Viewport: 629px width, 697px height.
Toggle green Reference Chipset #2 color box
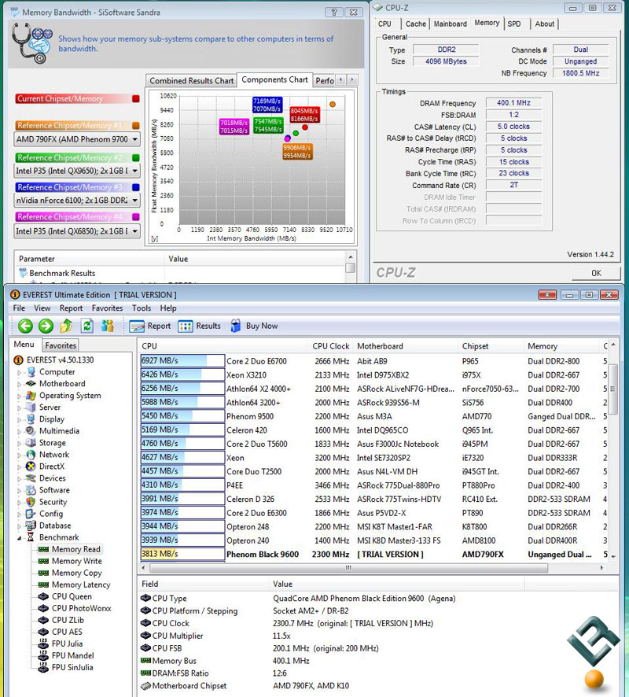[136, 158]
